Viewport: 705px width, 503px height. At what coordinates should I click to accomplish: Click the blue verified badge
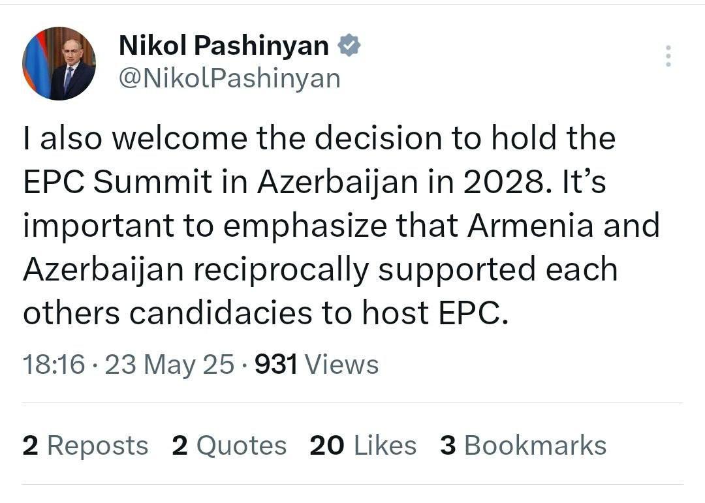(x=349, y=46)
